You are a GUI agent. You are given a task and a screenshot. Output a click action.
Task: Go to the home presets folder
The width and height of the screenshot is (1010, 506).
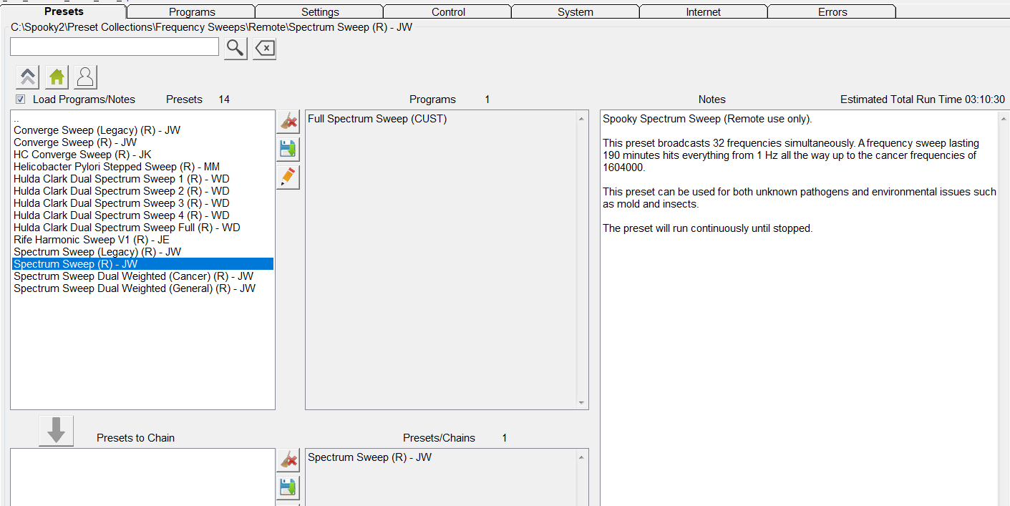pos(57,77)
